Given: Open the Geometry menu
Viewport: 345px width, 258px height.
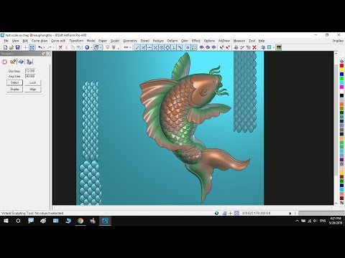Looking at the screenshot, I should pyautogui.click(x=130, y=41).
